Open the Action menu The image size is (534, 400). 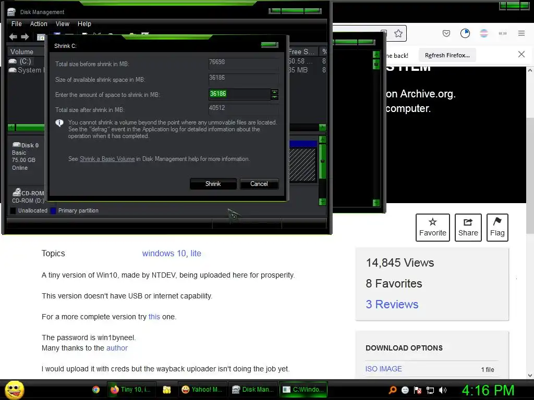point(39,24)
